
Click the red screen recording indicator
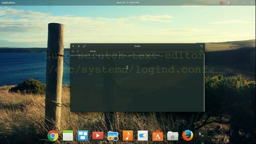222,3
